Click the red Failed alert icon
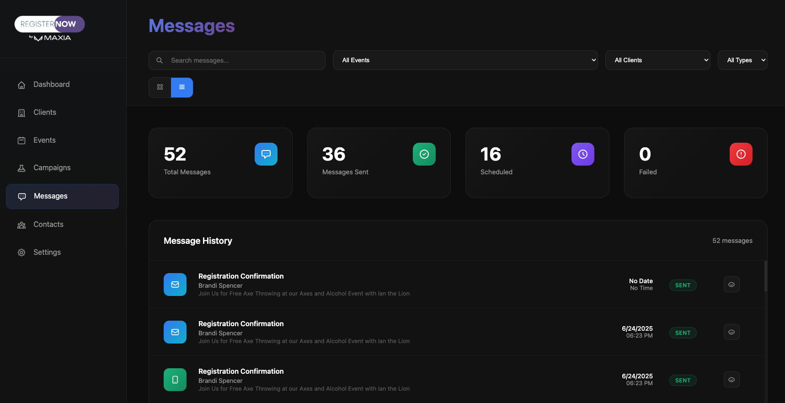This screenshot has height=403, width=785. [x=741, y=154]
